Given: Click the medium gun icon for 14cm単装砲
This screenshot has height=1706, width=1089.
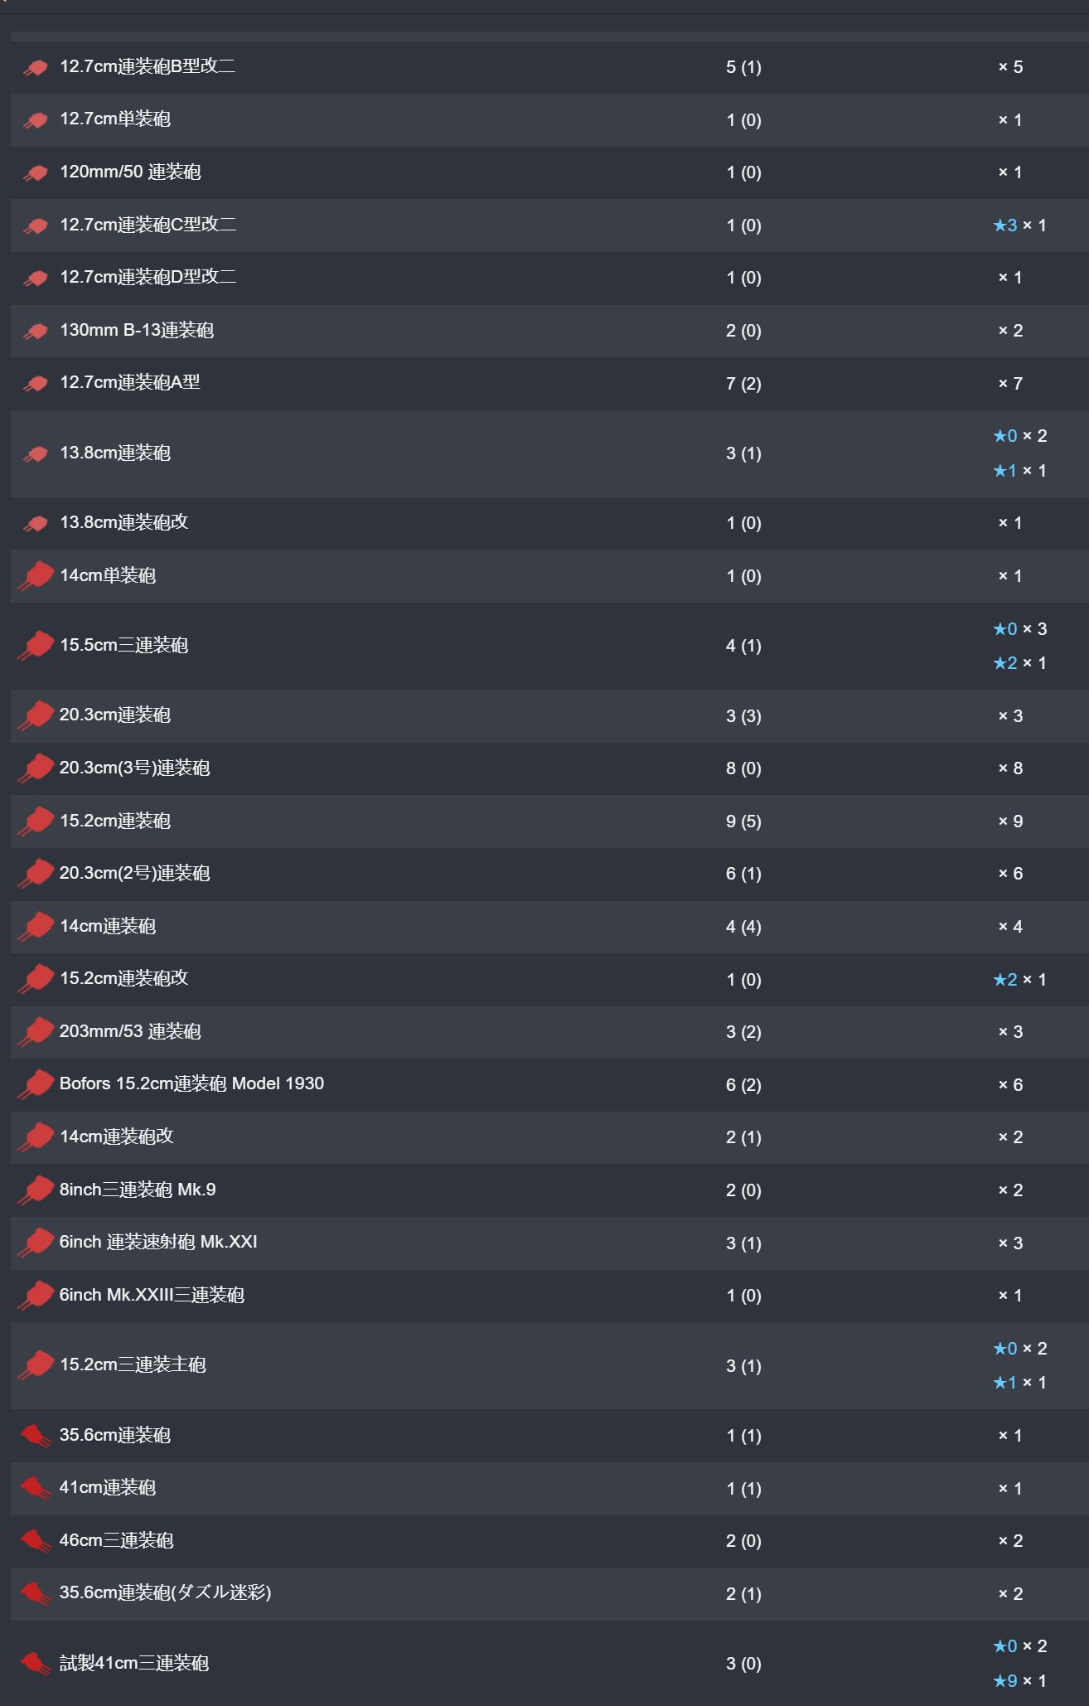Looking at the screenshot, I should point(36,576).
